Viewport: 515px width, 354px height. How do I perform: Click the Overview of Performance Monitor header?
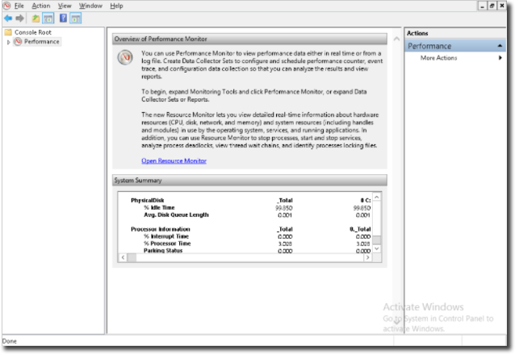[x=249, y=39]
